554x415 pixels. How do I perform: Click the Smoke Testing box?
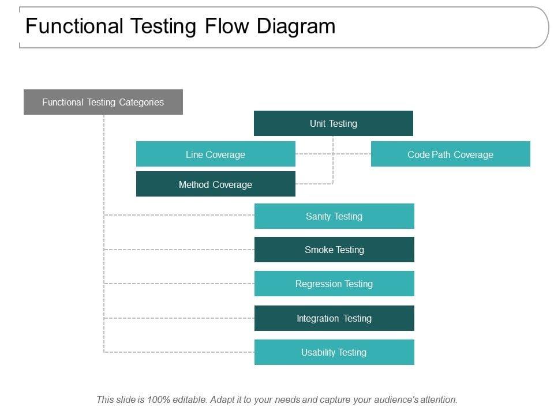pos(334,250)
